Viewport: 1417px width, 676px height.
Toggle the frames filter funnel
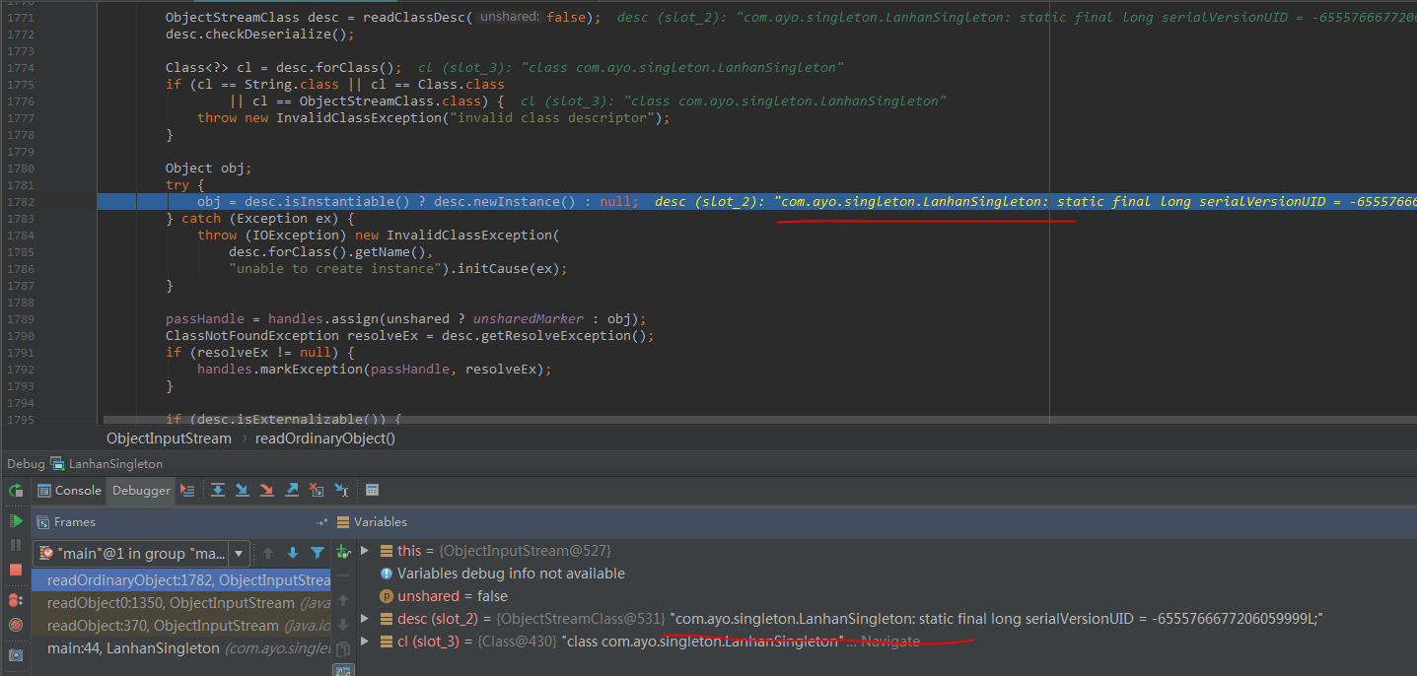318,554
